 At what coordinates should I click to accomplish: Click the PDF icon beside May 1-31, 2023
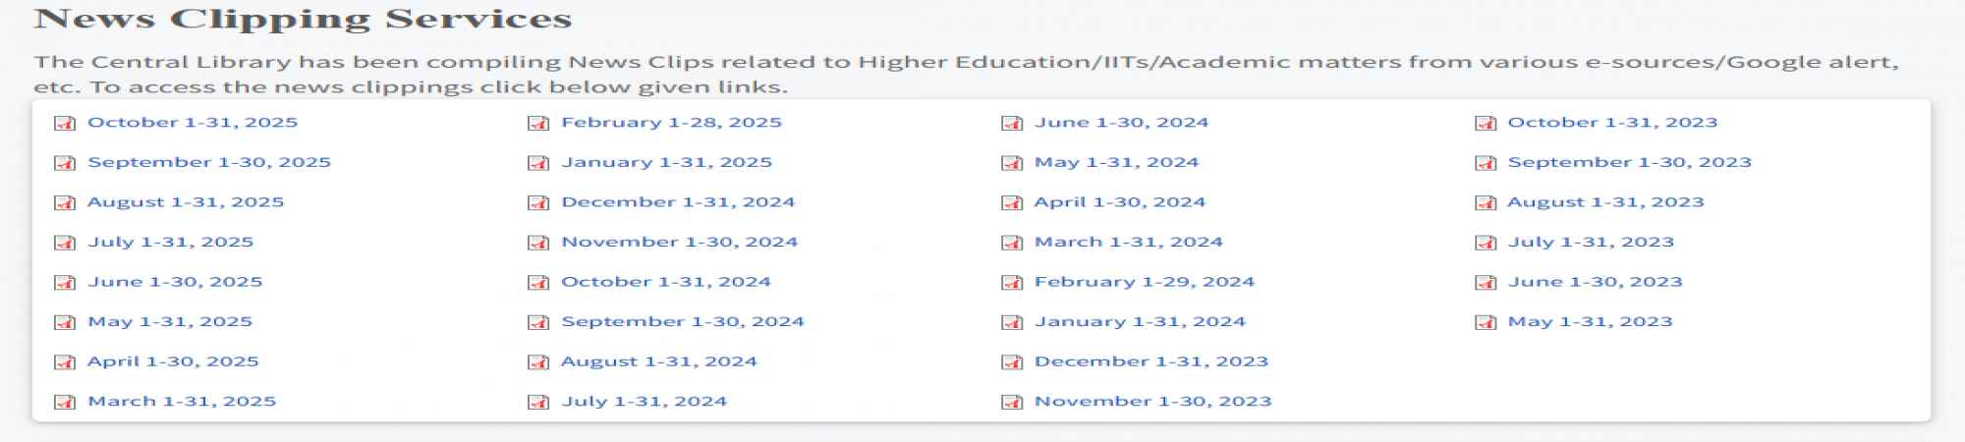coord(1486,322)
